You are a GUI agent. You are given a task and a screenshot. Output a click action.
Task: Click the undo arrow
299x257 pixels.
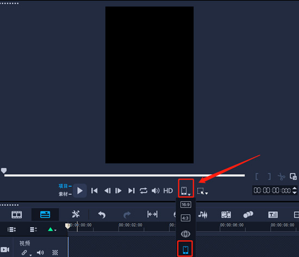coord(102,215)
